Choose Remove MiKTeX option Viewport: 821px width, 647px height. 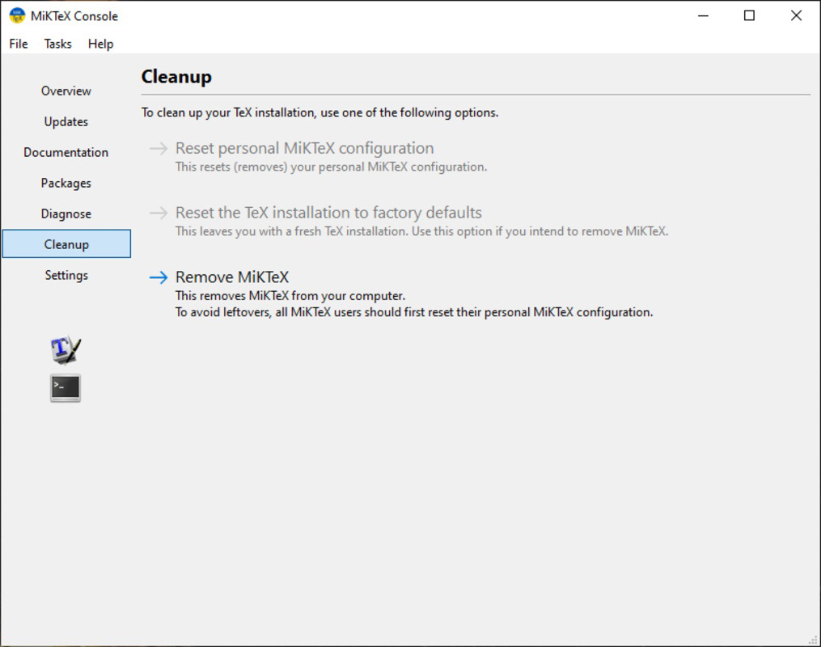pos(232,277)
